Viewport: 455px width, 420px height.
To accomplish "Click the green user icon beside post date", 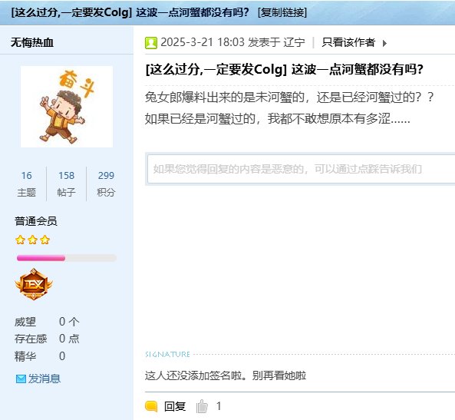I will pos(151,43).
